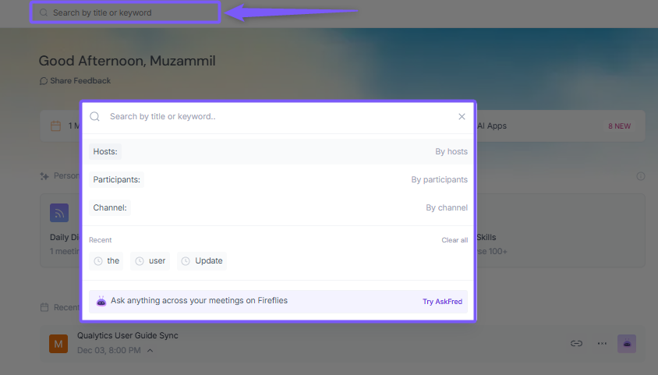Image resolution: width=658 pixels, height=375 pixels.
Task: Open Qualytics User Guide Sync meeting
Action: 128,335
